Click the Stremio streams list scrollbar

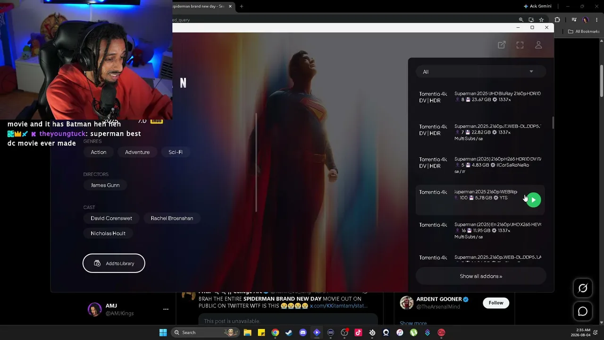click(x=553, y=122)
